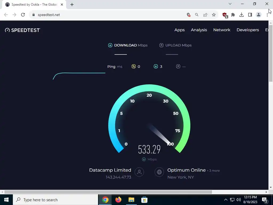Open the Chrome downloads icon
The image size is (273, 205).
coord(242,15)
